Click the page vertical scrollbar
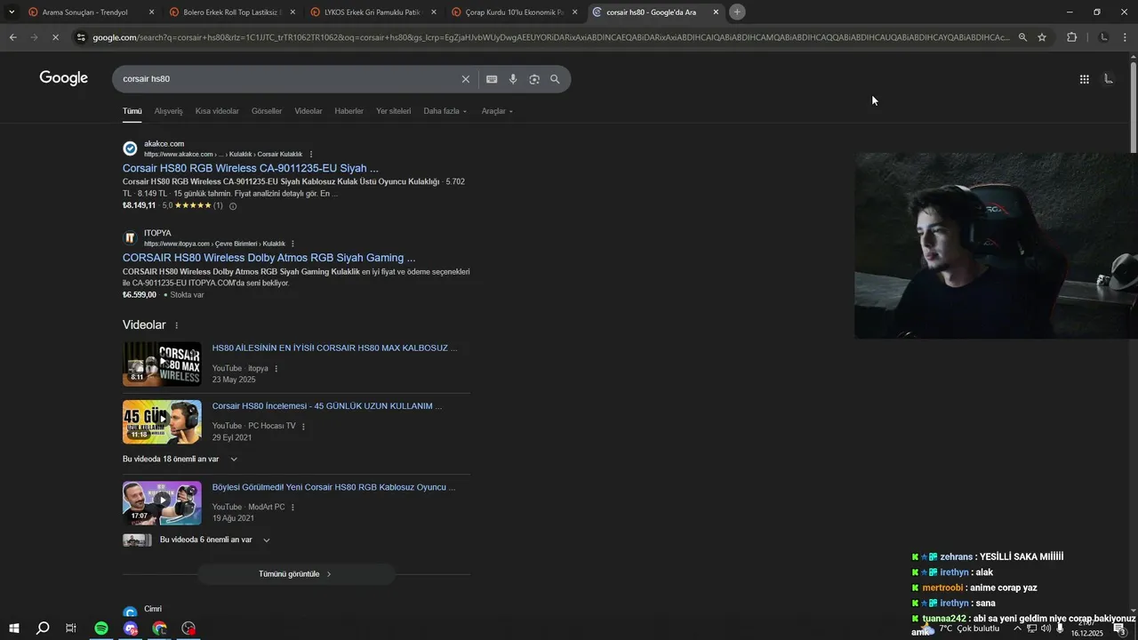 pos(1133,107)
